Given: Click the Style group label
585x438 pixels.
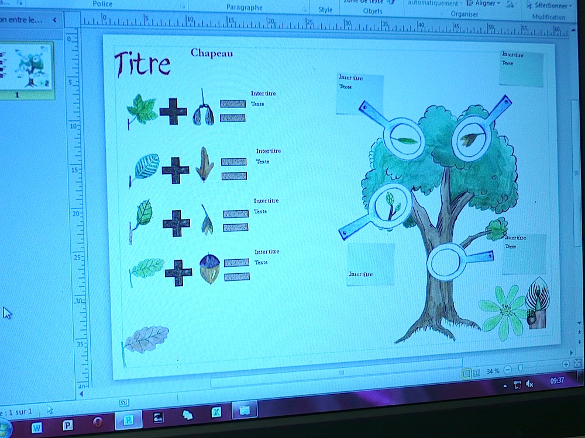Looking at the screenshot, I should 325,10.
